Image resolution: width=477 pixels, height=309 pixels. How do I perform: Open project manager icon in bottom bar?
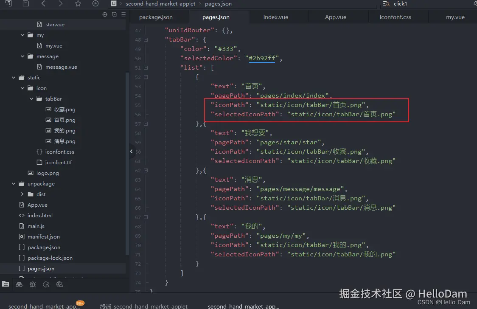[6, 284]
